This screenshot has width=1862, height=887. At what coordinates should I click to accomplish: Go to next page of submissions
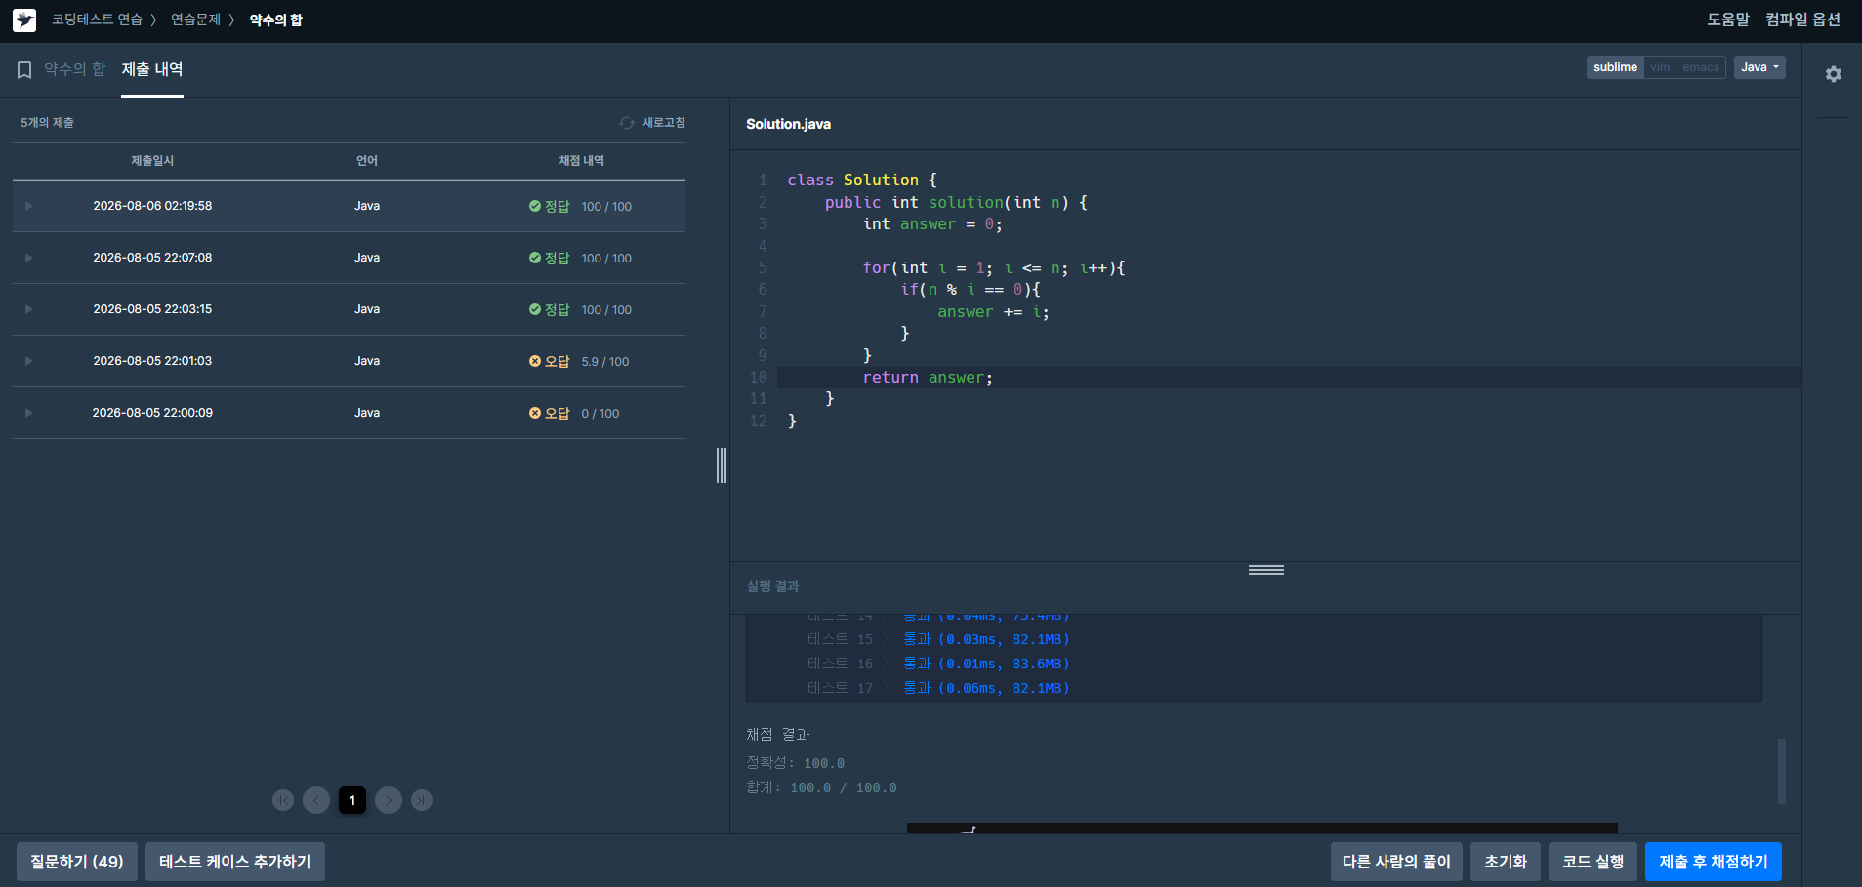389,800
